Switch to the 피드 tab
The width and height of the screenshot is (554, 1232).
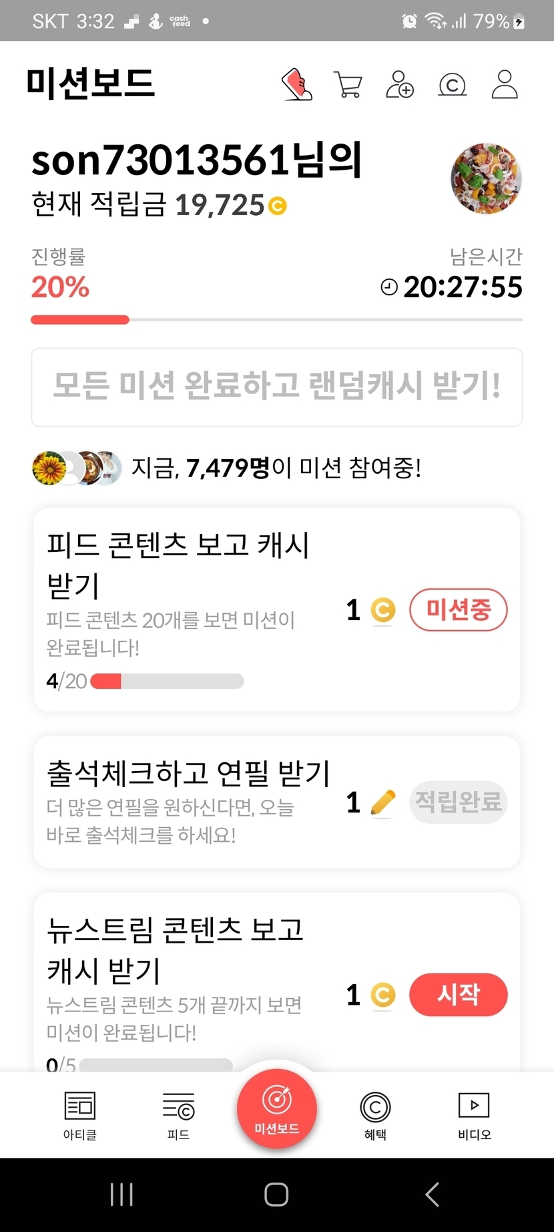click(x=178, y=1115)
